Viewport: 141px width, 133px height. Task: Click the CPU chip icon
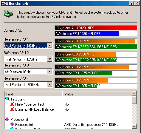coord(8,13)
